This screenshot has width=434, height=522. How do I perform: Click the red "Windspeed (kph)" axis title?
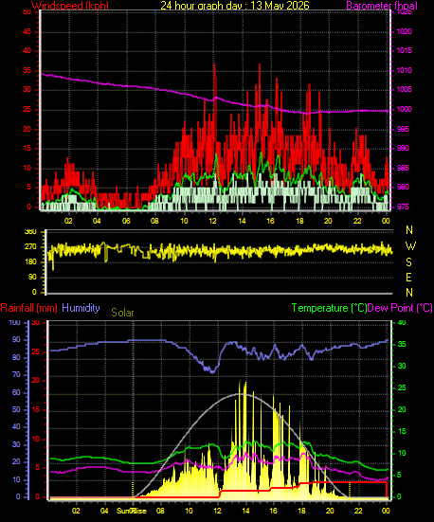(70, 6)
